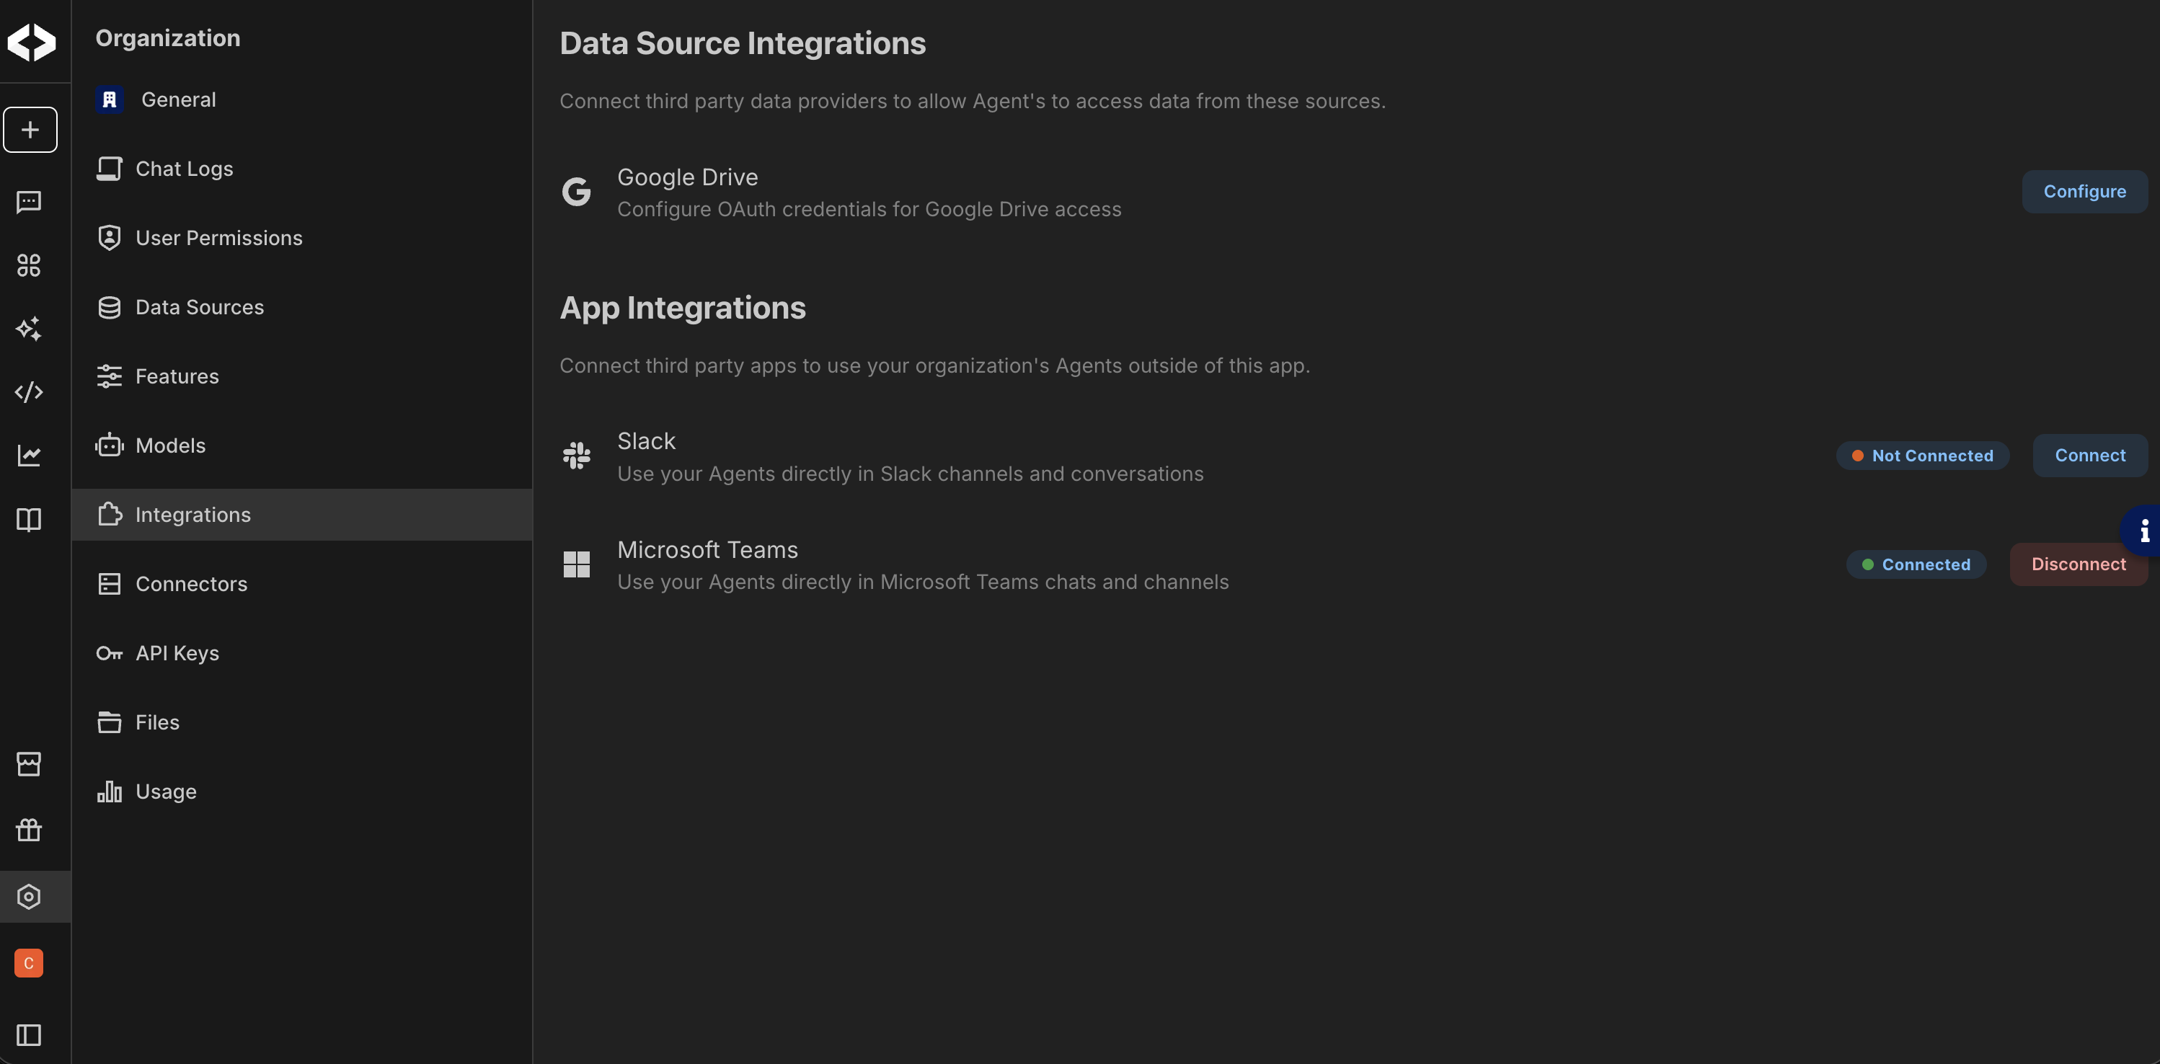Open the storefront marketplace icon

[30, 764]
